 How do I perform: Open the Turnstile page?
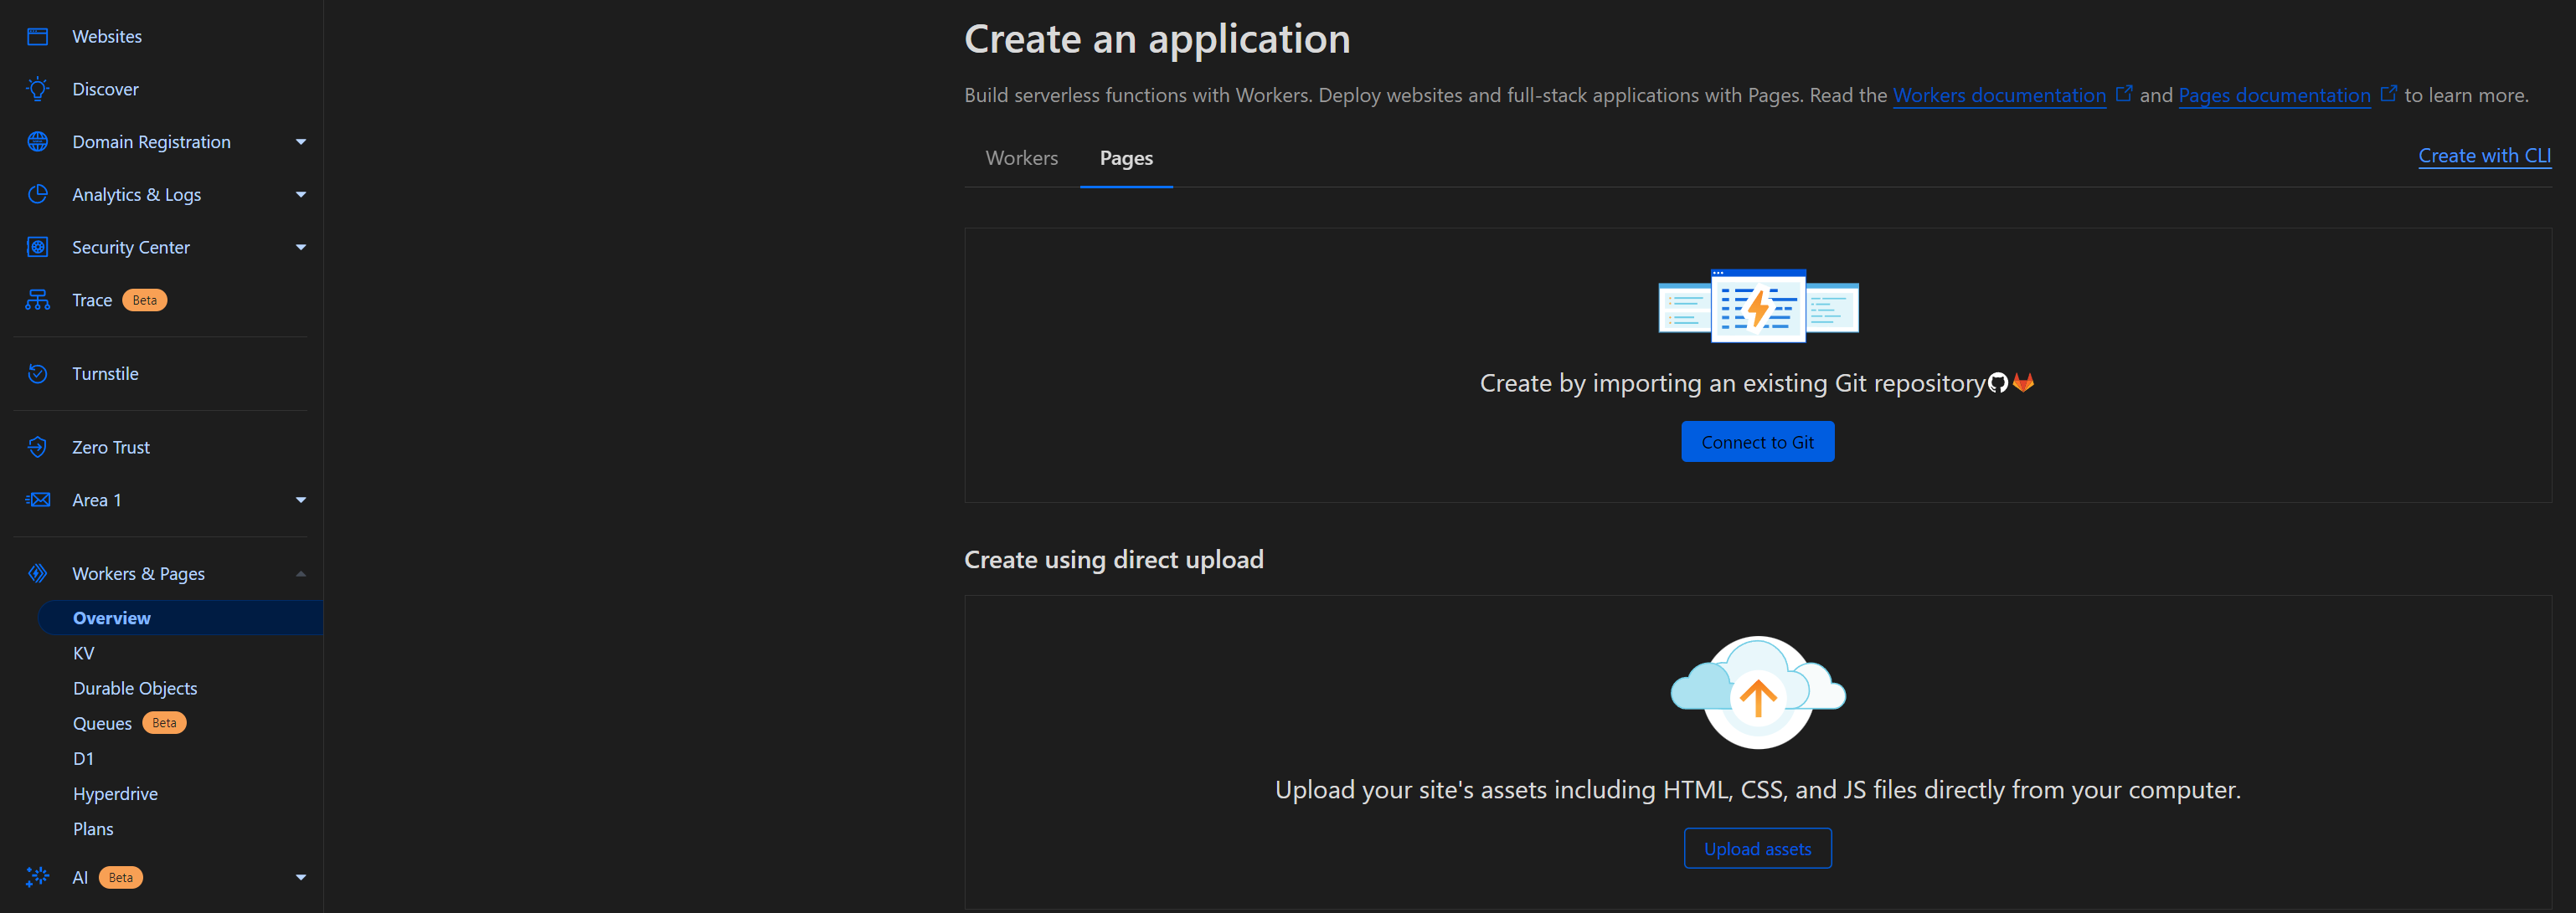coord(105,373)
